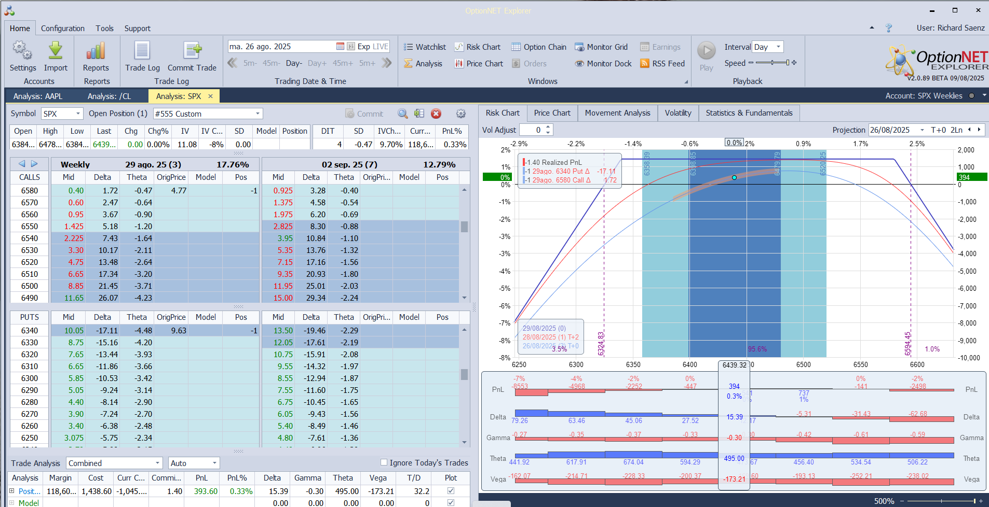This screenshot has width=989, height=507.
Task: Click the Import green arrow icon
Action: click(56, 50)
